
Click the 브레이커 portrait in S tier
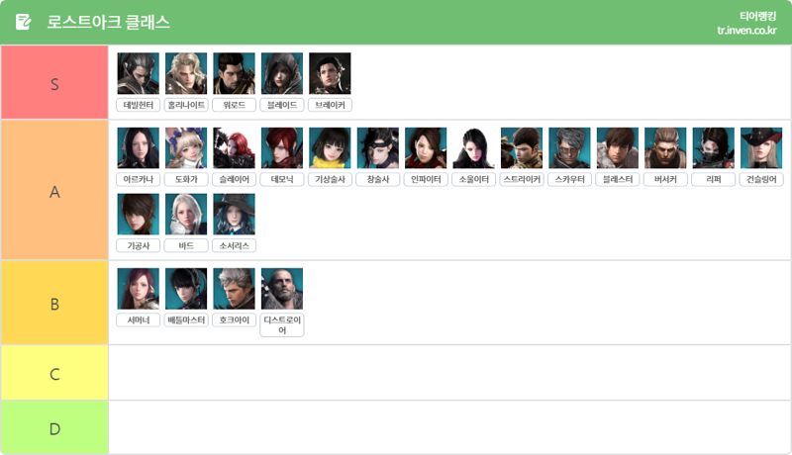point(330,73)
